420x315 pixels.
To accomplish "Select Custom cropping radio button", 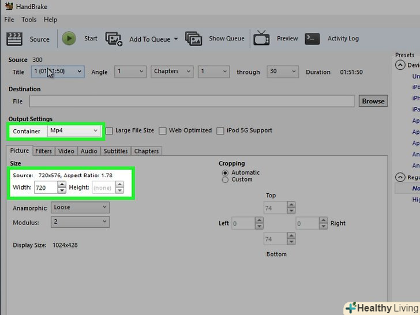I will coord(225,180).
